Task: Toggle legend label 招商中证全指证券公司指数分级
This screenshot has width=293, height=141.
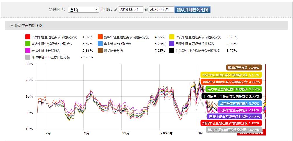Action: (54, 37)
